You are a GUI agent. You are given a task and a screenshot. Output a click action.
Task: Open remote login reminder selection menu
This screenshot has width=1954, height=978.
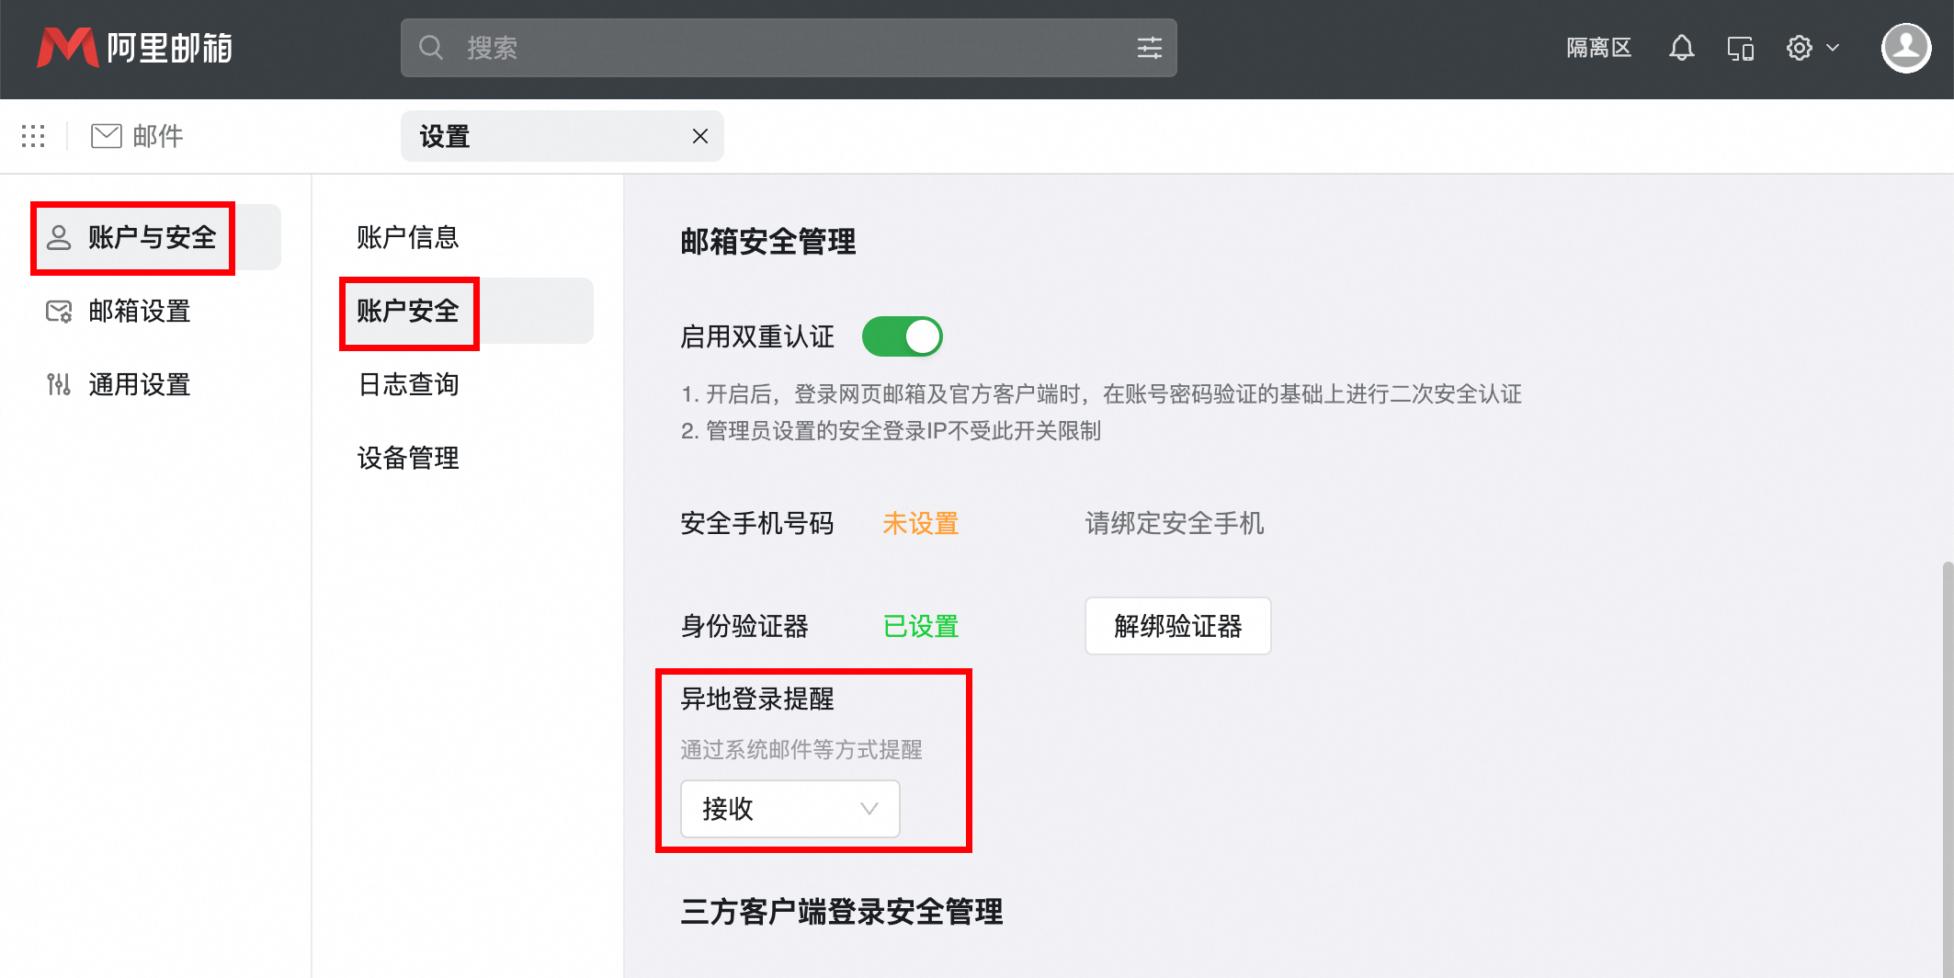click(789, 809)
